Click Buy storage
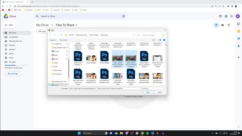Image resolution: width=242 pixels, height=136 pixels. coord(13,74)
